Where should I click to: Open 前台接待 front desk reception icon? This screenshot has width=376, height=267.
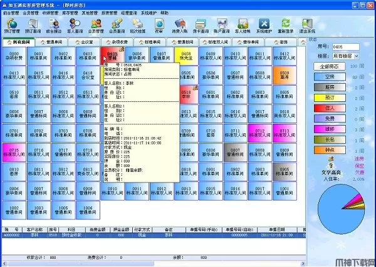pyautogui.click(x=54, y=26)
